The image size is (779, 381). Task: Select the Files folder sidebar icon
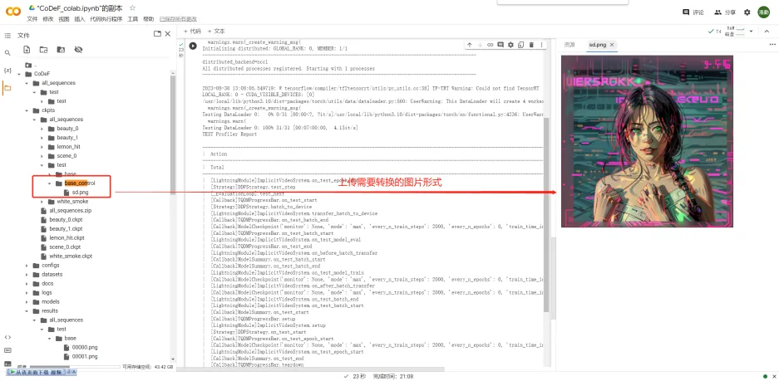click(x=7, y=88)
